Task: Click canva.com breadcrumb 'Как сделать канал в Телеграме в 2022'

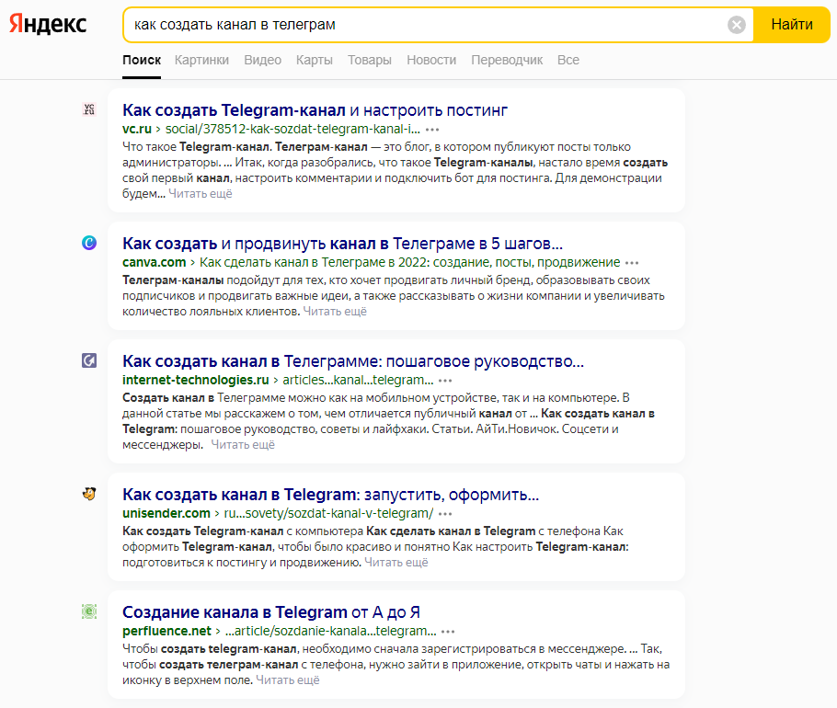Action: (x=410, y=262)
